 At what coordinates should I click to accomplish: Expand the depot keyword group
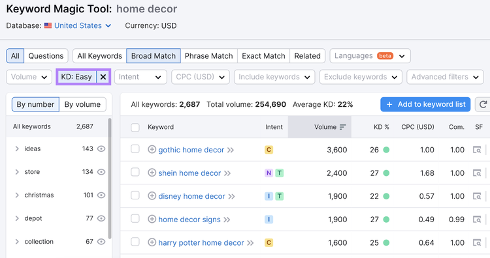tap(17, 218)
